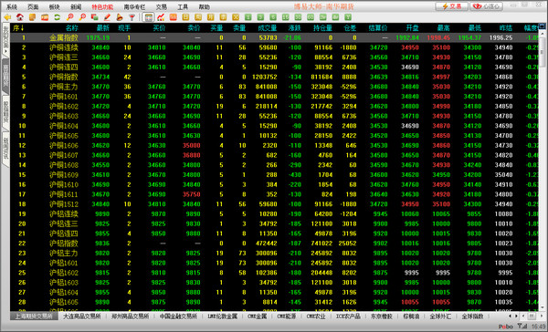Open the red trend chart icon
The width and height of the screenshot is (548, 332).
tap(161, 17)
